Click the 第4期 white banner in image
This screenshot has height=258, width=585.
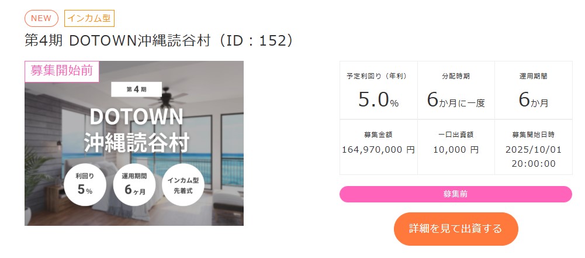click(136, 90)
